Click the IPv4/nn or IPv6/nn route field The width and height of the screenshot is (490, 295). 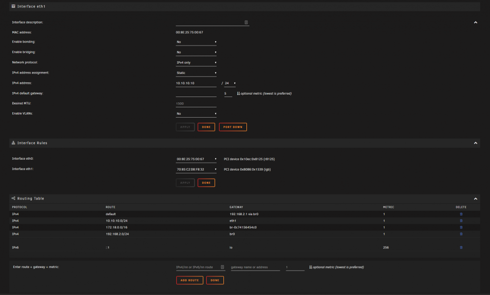pyautogui.click(x=200, y=267)
